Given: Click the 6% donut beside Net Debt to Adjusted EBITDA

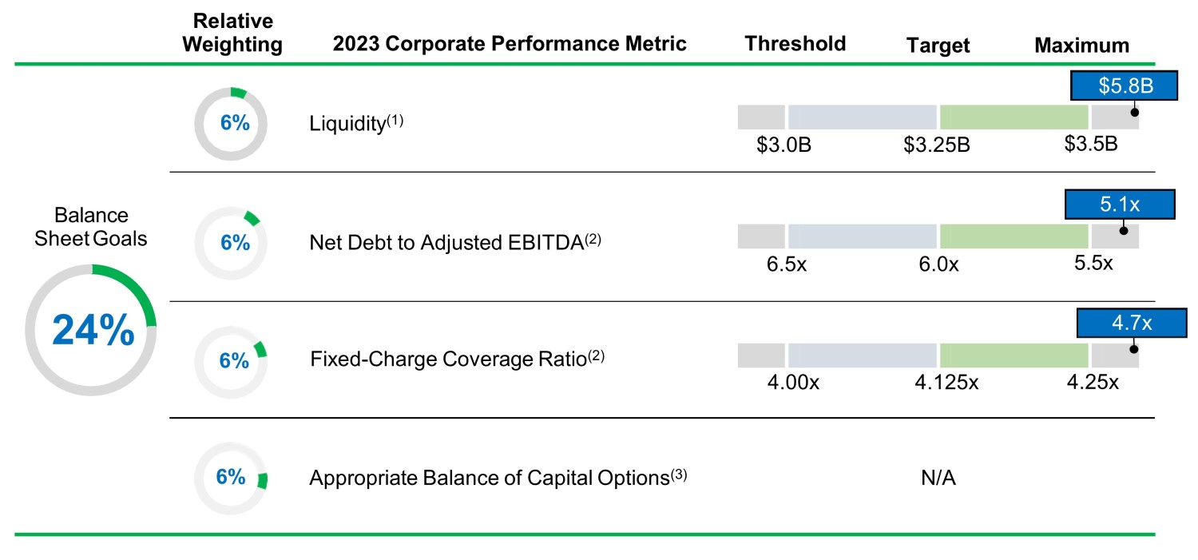Looking at the screenshot, I should click(231, 242).
